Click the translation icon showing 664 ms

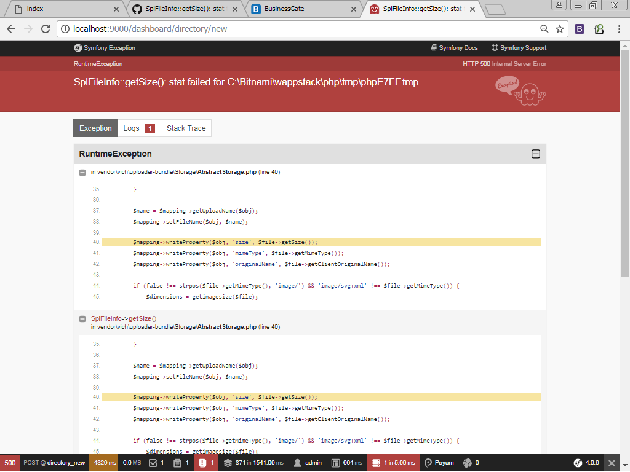[335, 462]
